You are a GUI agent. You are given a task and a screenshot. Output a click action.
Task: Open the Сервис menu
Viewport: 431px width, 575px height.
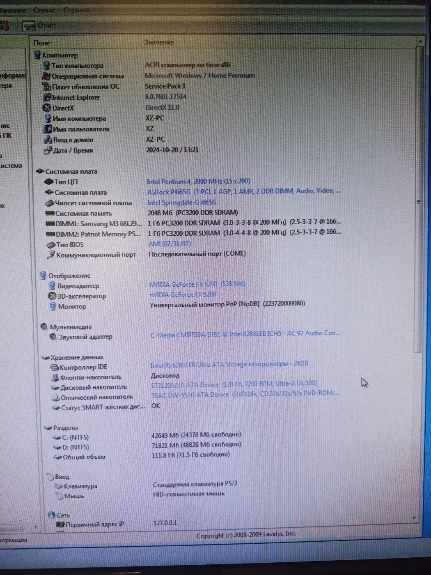pyautogui.click(x=45, y=10)
